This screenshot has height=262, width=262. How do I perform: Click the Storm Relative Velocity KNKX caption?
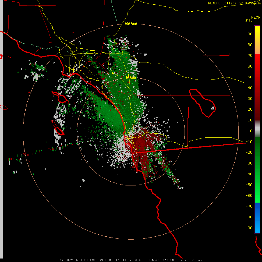click(x=131, y=260)
